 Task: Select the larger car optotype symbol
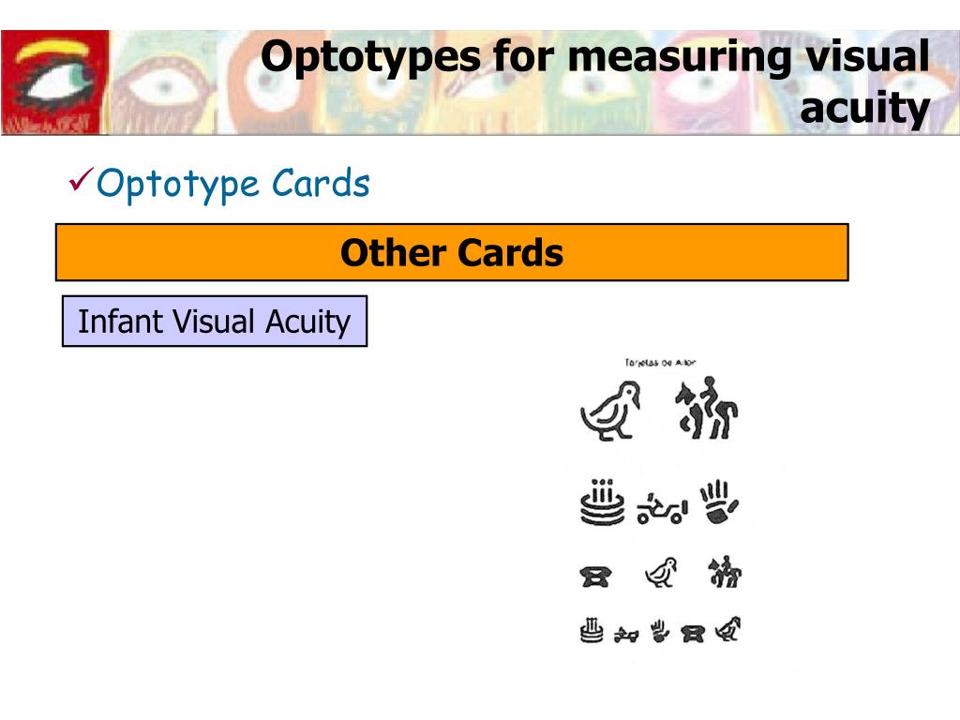click(662, 509)
